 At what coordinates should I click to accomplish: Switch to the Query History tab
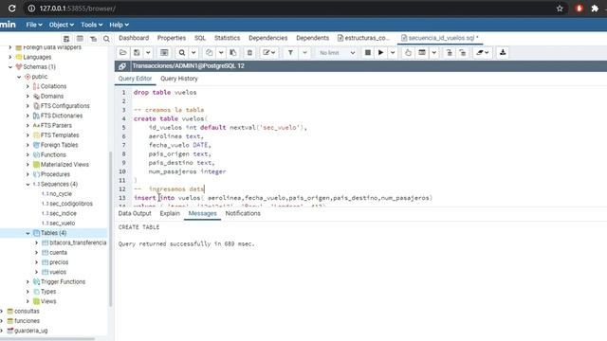(179, 79)
